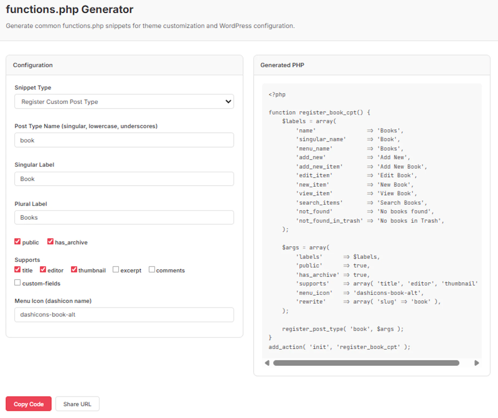Click the Share URL button

pyautogui.click(x=78, y=404)
